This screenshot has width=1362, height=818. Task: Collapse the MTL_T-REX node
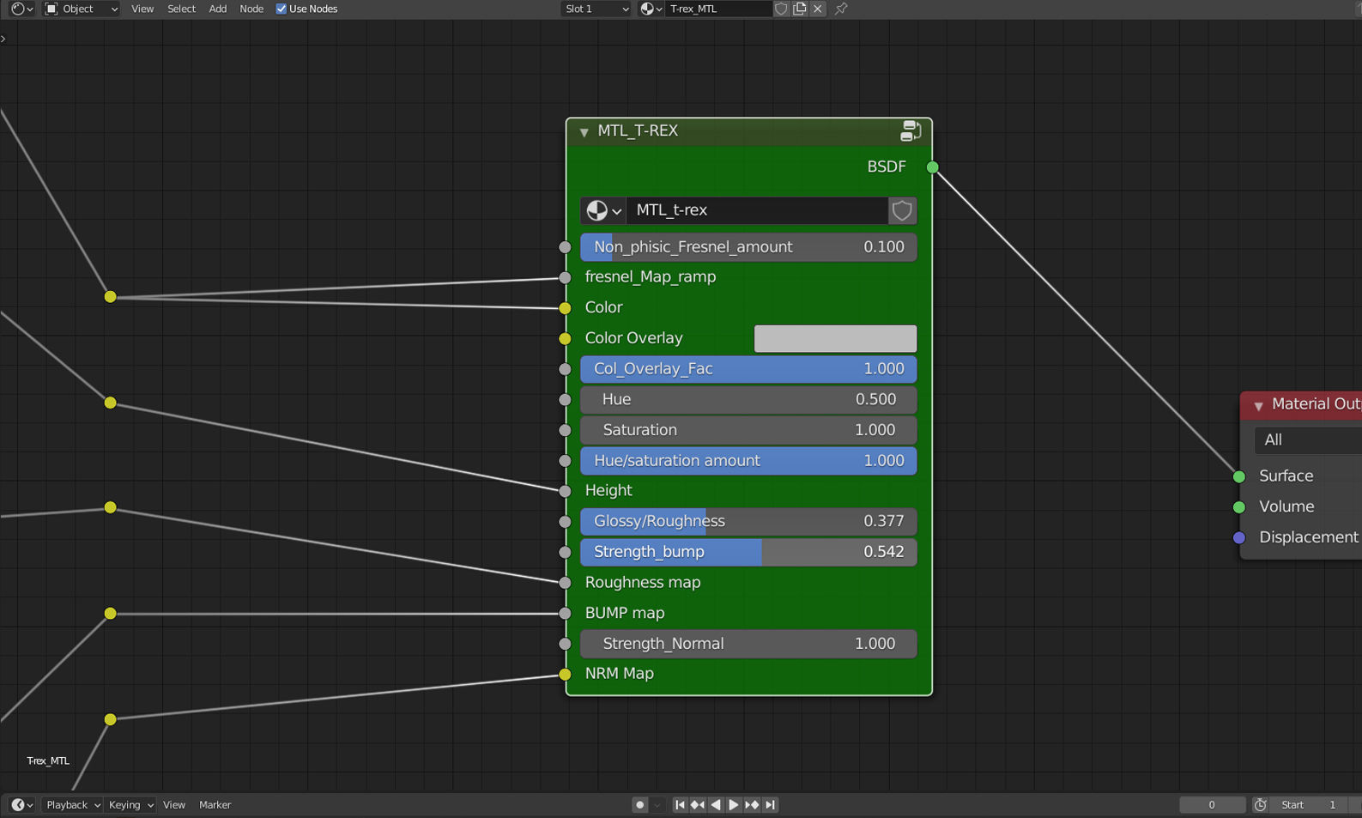tap(584, 132)
